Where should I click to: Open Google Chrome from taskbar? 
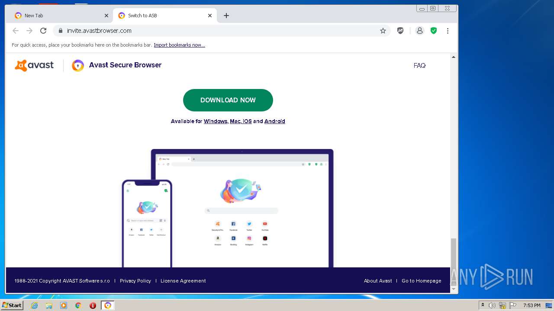[78, 305]
